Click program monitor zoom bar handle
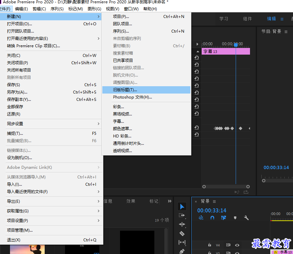The height and width of the screenshot is (254, 293). click(x=264, y=181)
